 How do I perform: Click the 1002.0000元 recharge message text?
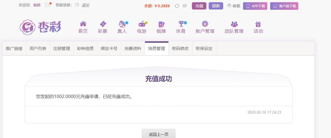tap(85, 97)
